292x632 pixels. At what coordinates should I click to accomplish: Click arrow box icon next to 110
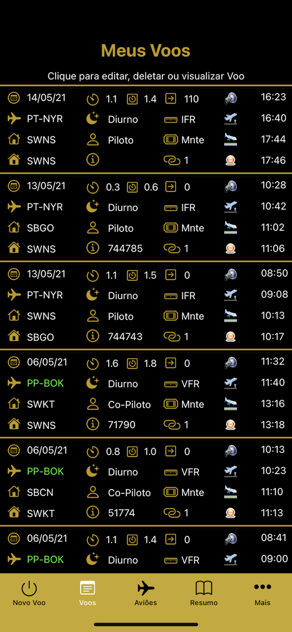(171, 99)
